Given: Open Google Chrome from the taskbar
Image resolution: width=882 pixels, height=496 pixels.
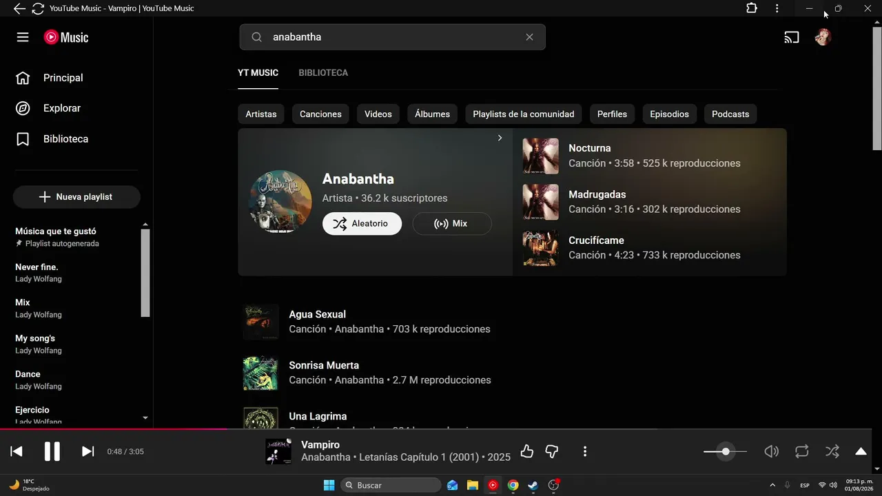Looking at the screenshot, I should [x=513, y=485].
